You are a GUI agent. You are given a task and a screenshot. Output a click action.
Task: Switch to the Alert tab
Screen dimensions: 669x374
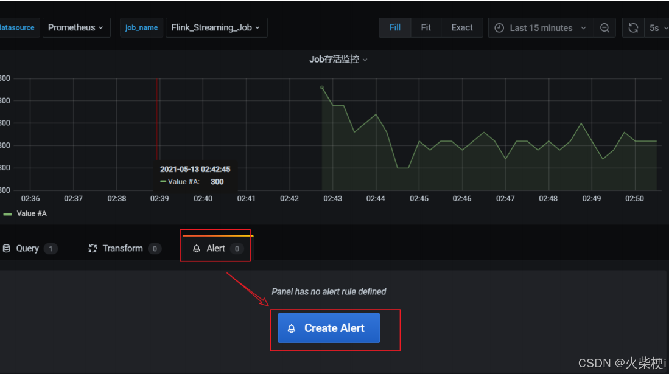coord(217,248)
